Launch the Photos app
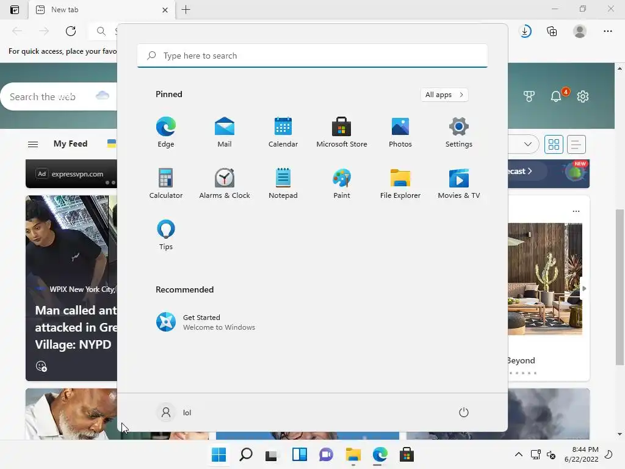Screen dimensions: 625x469 400,132
